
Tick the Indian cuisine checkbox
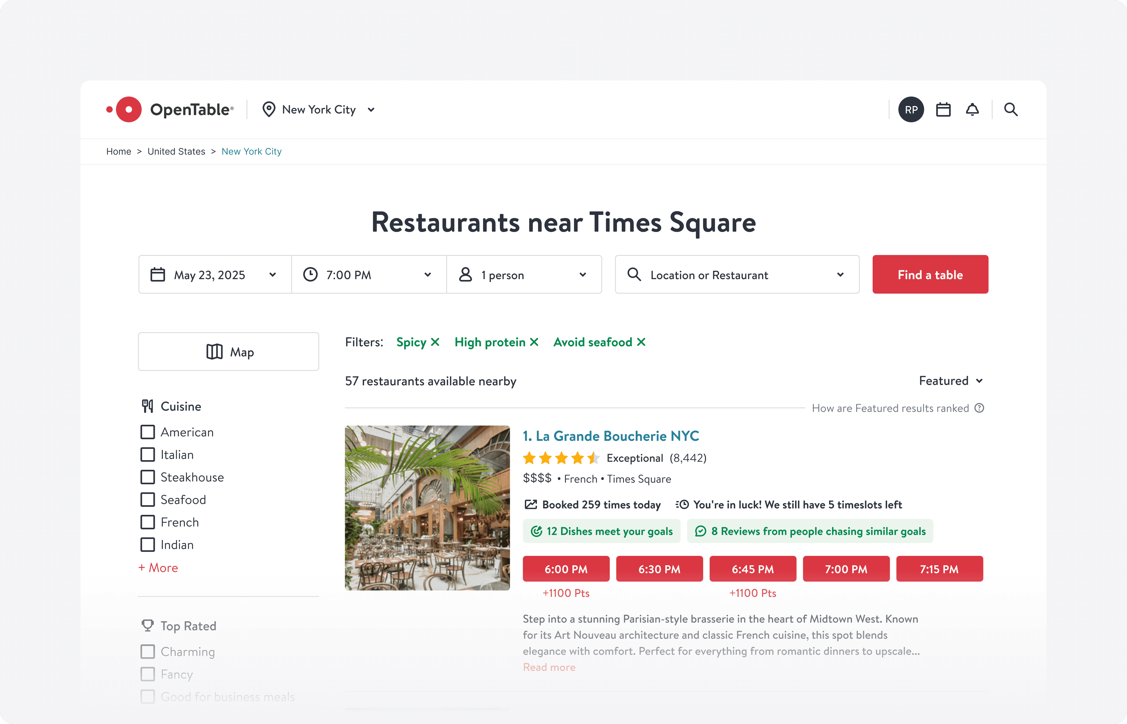click(148, 545)
